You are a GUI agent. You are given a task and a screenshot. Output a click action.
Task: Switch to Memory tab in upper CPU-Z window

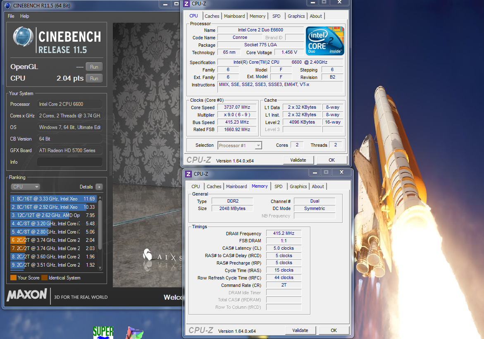(257, 16)
